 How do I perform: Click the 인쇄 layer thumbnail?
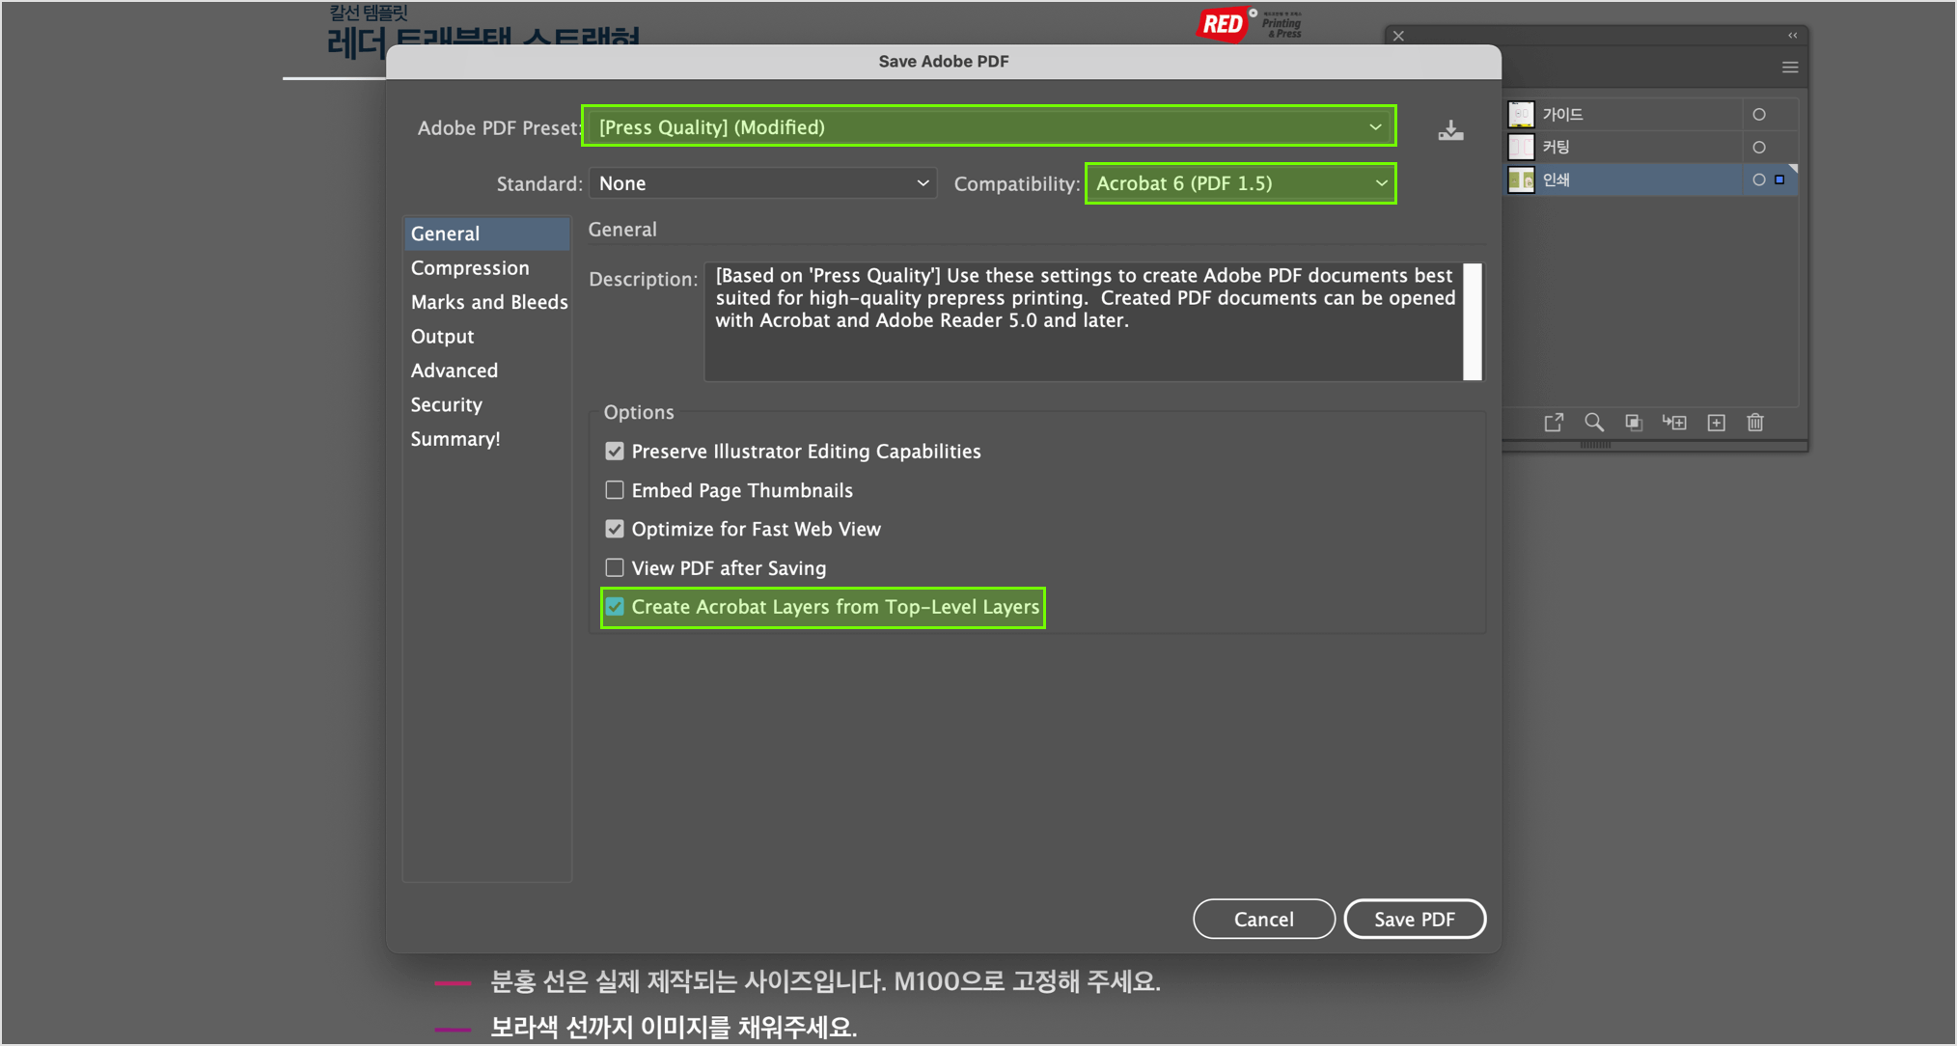1521,179
